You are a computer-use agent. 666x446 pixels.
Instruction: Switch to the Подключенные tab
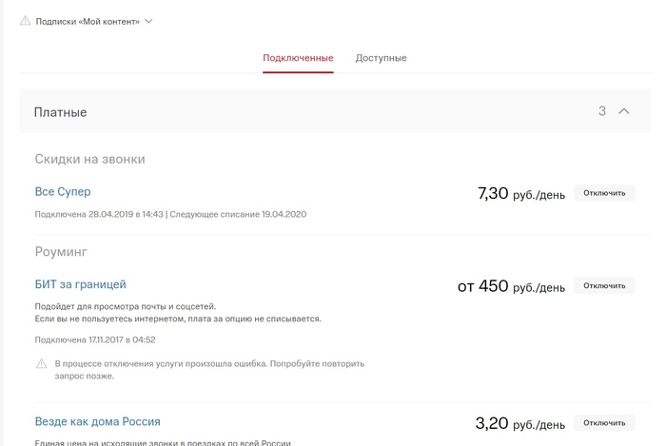(x=298, y=58)
